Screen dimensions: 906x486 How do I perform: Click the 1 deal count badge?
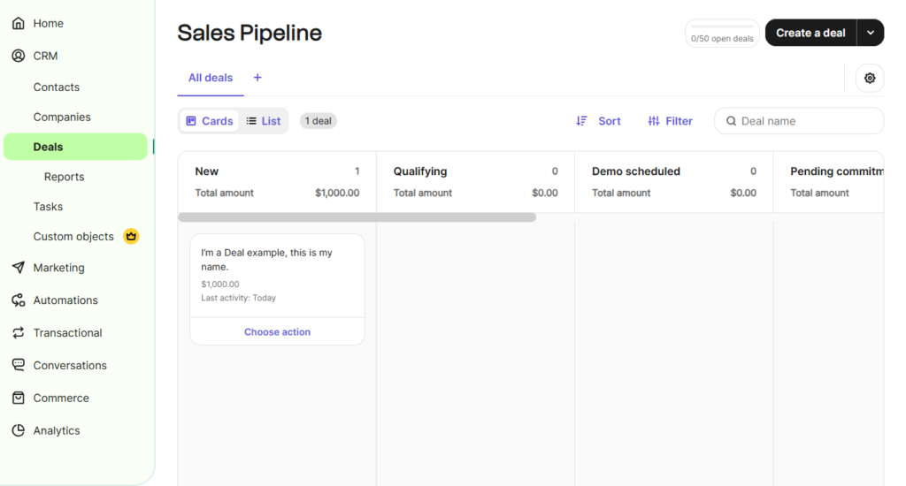point(319,121)
